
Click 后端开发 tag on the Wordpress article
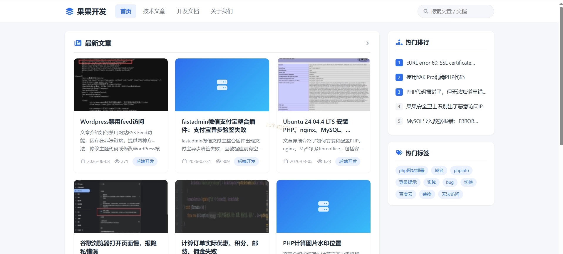[145, 161]
